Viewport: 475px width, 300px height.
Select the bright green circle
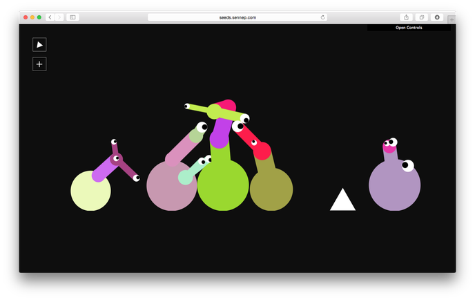(x=223, y=185)
